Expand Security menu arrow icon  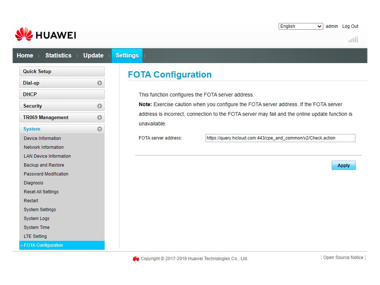(x=99, y=106)
